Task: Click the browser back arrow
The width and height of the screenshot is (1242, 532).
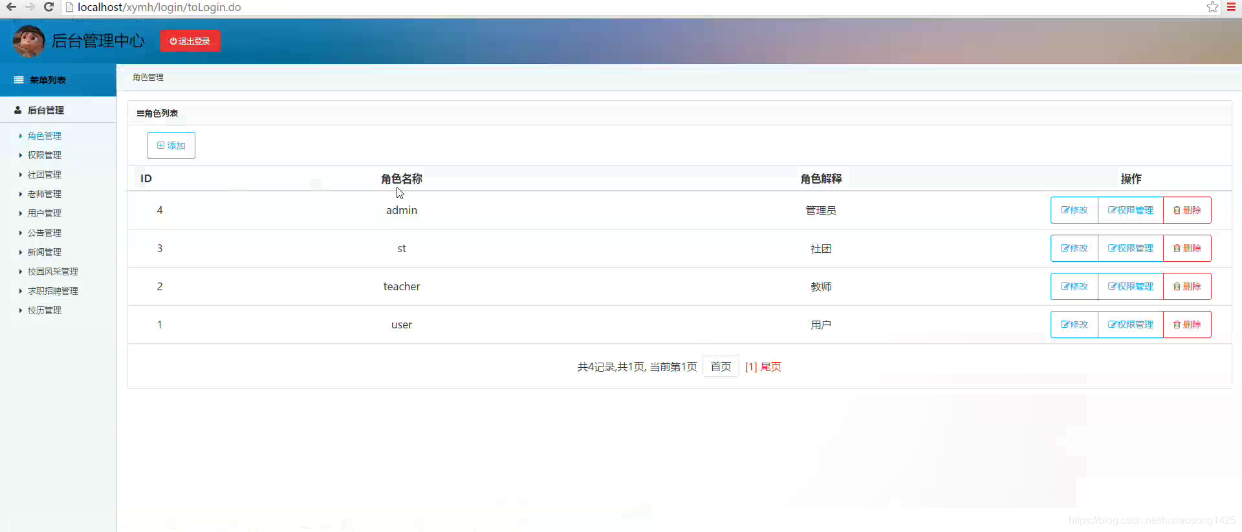Action: click(11, 7)
